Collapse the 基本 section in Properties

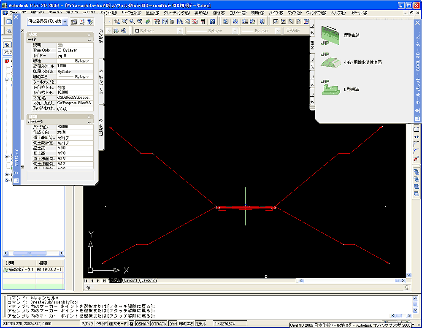(89, 35)
